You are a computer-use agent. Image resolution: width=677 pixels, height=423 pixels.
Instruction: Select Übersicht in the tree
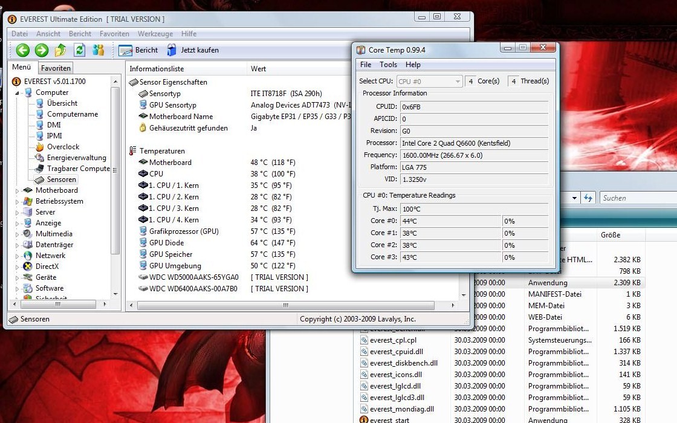(x=62, y=103)
